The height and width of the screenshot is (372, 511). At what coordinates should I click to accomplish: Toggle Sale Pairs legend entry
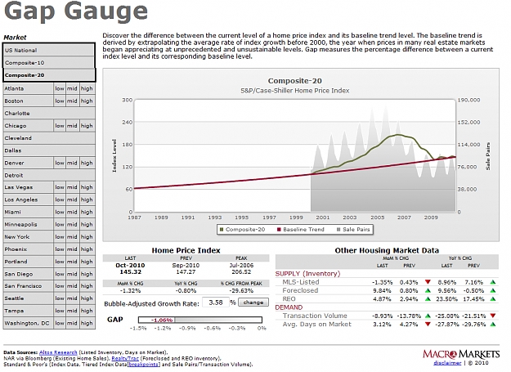click(353, 229)
